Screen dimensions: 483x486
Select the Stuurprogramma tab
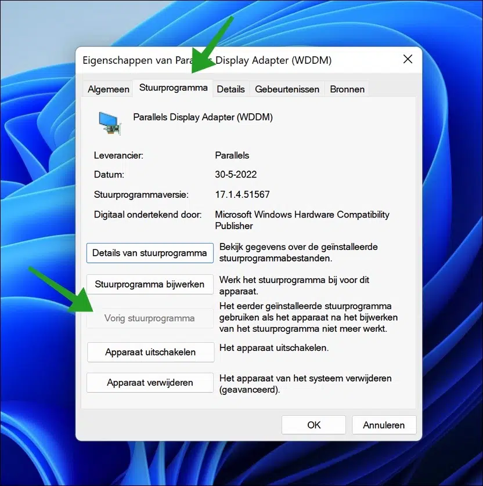(173, 88)
